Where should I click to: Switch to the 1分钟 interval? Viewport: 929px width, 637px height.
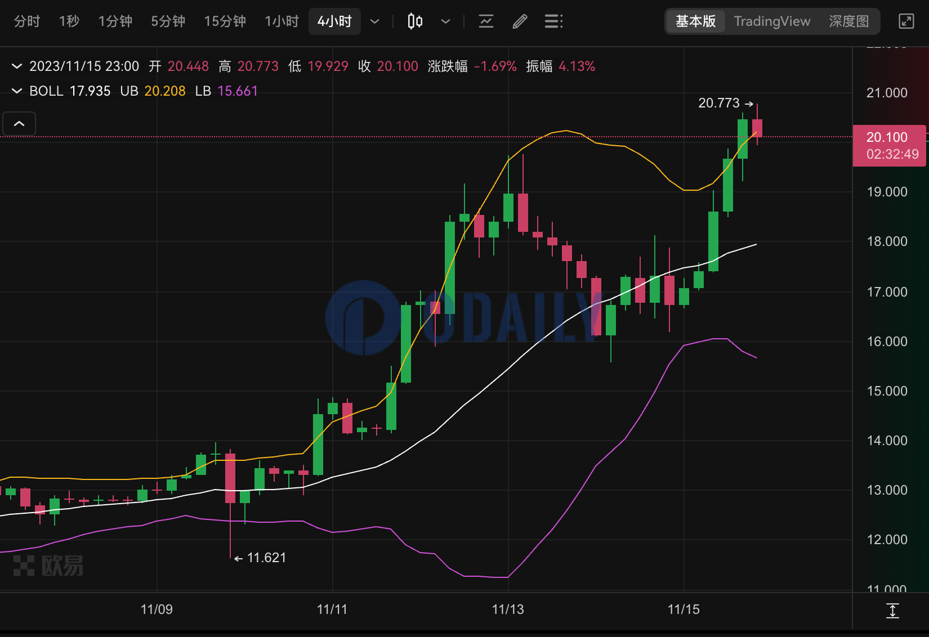coord(115,21)
